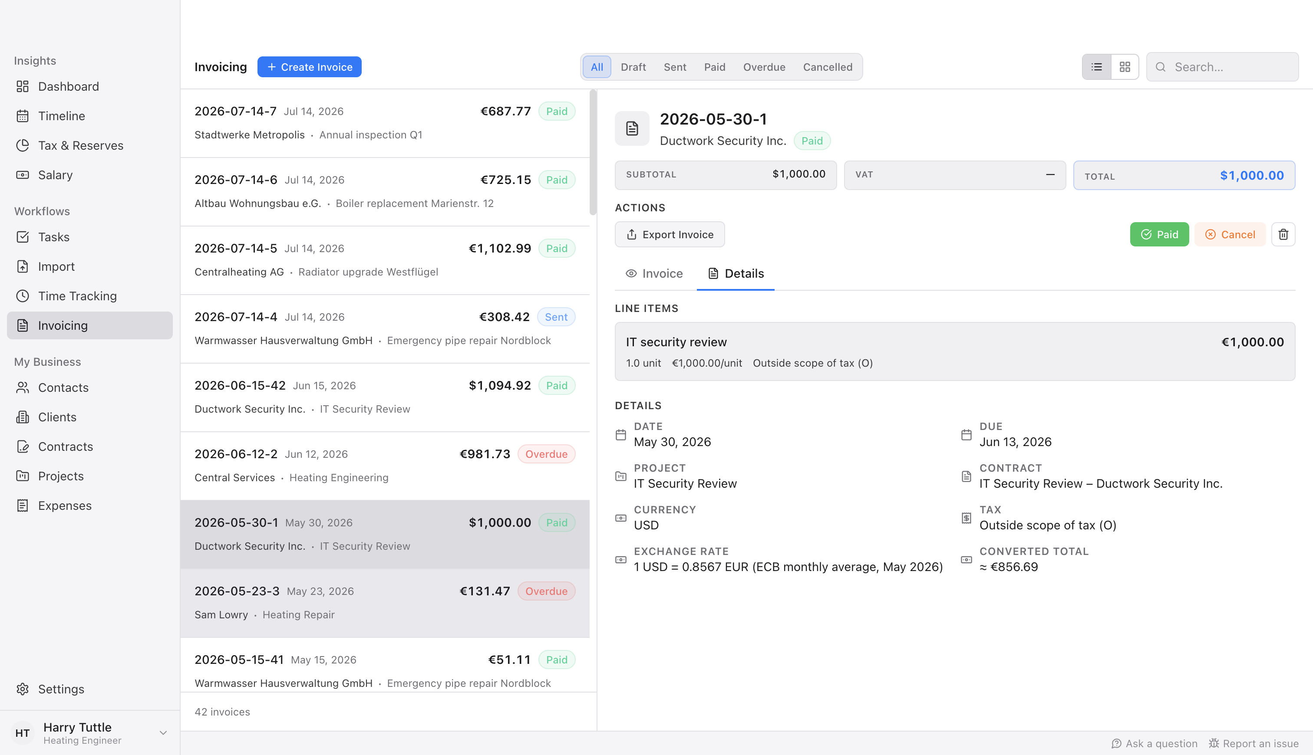1313x755 pixels.
Task: Open the Import page
Action: click(x=89, y=266)
